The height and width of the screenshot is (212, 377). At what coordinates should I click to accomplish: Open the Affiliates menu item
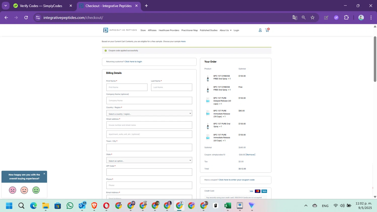click(152, 30)
